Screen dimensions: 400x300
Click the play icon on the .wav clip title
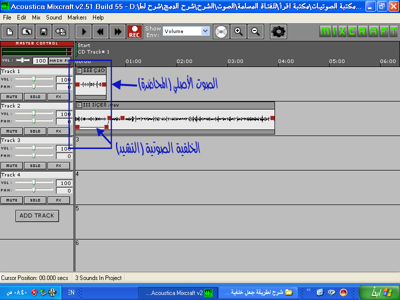coord(79,105)
